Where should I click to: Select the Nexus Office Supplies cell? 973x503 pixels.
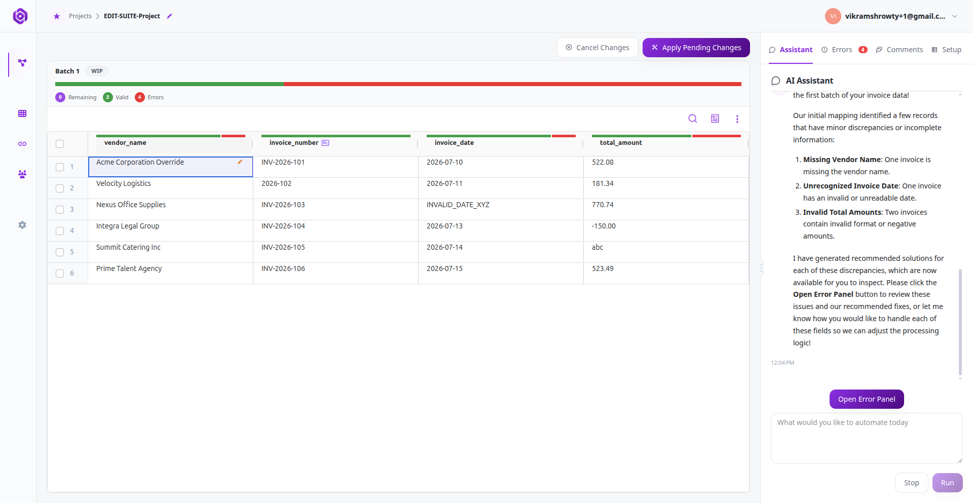click(170, 209)
